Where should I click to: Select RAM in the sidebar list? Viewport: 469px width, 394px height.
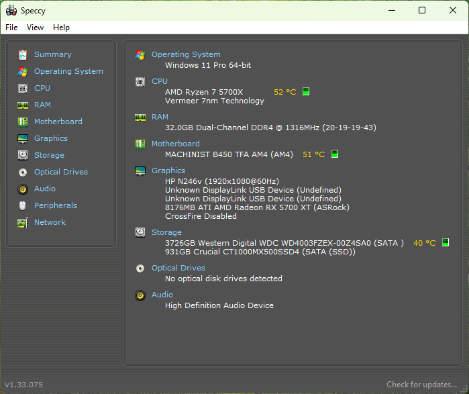[42, 105]
